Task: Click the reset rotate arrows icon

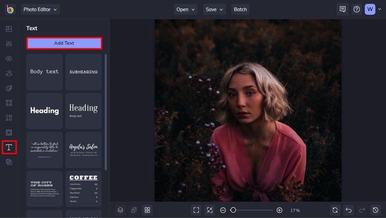Action: coord(335,210)
